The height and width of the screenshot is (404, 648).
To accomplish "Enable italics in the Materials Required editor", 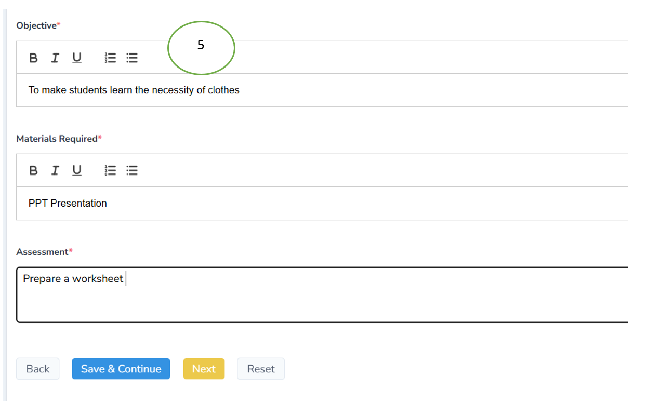I will click(x=55, y=170).
